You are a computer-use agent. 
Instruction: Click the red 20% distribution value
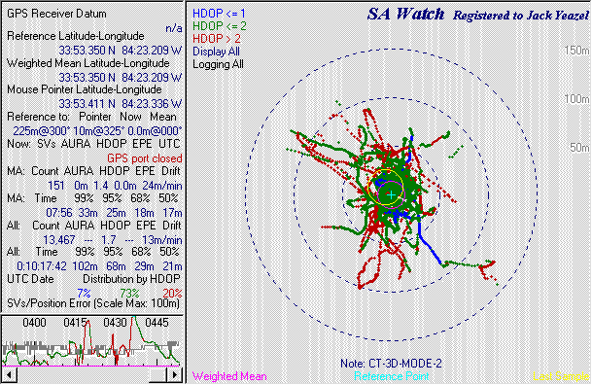click(x=172, y=294)
